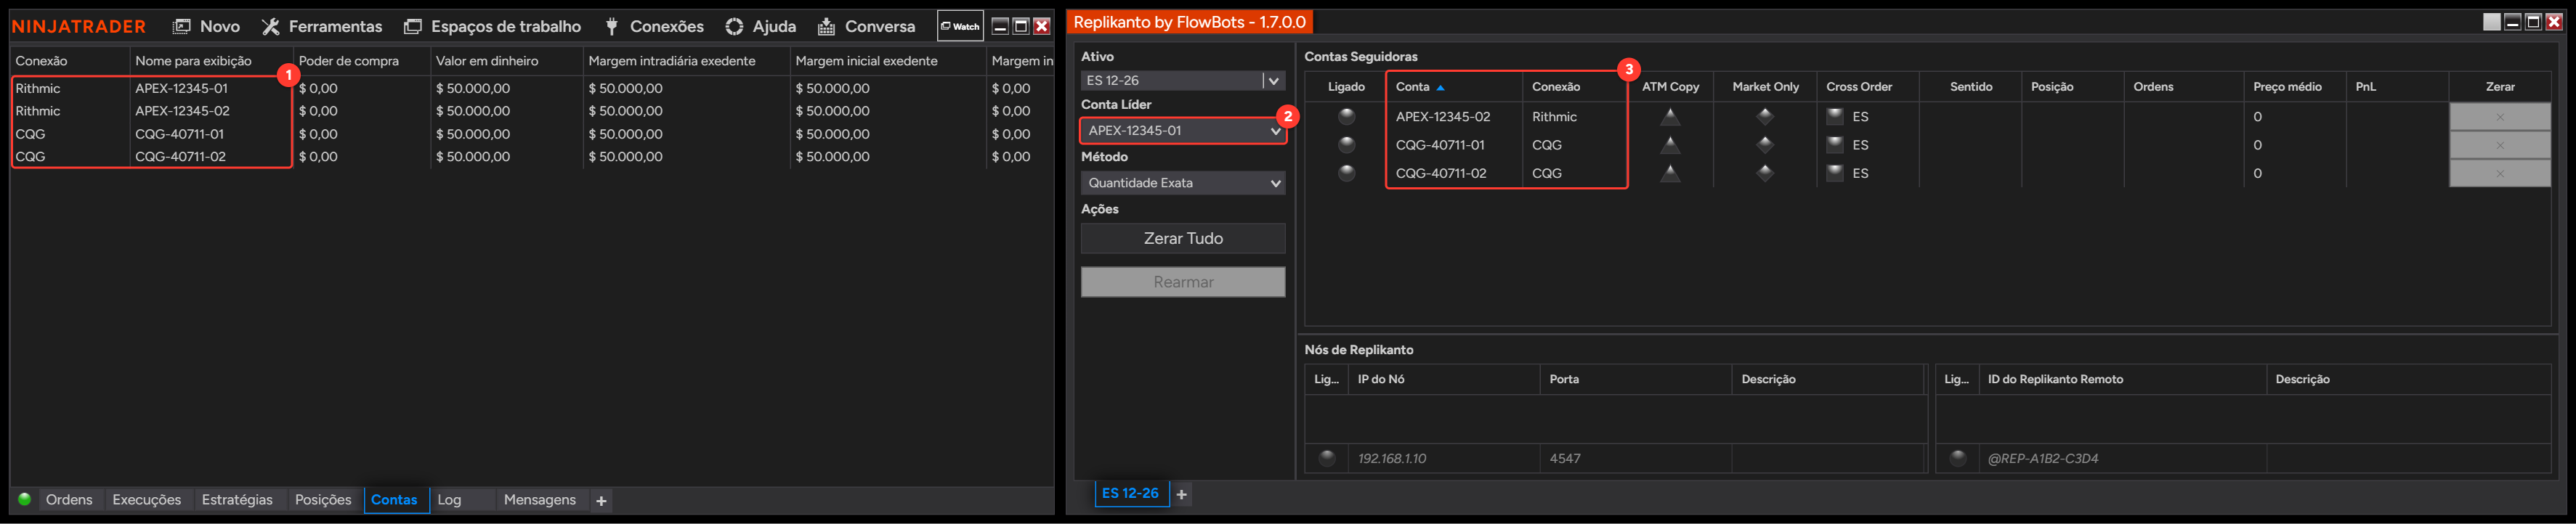Sort by the Conta column header
Image resolution: width=2576 pixels, height=524 pixels.
[x=1454, y=87]
